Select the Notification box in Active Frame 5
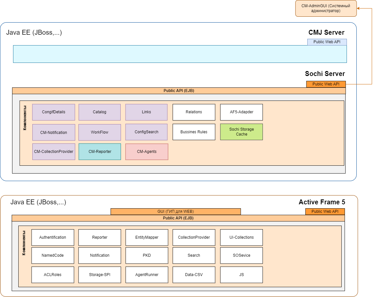 pyautogui.click(x=100, y=255)
